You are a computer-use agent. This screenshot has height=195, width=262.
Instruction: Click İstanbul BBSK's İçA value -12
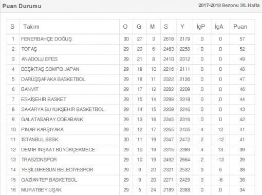[220, 140]
